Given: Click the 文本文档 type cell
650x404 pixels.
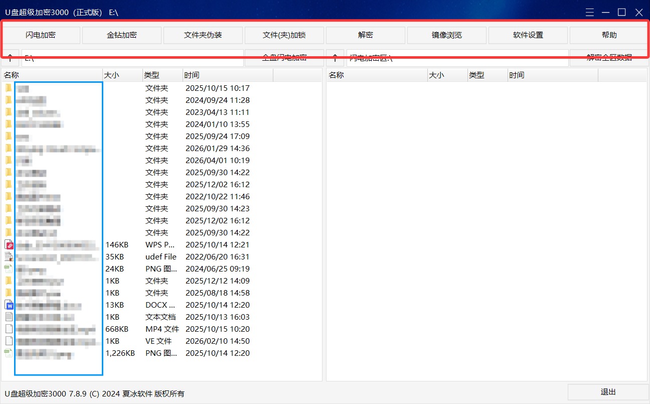Looking at the screenshot, I should [x=160, y=317].
